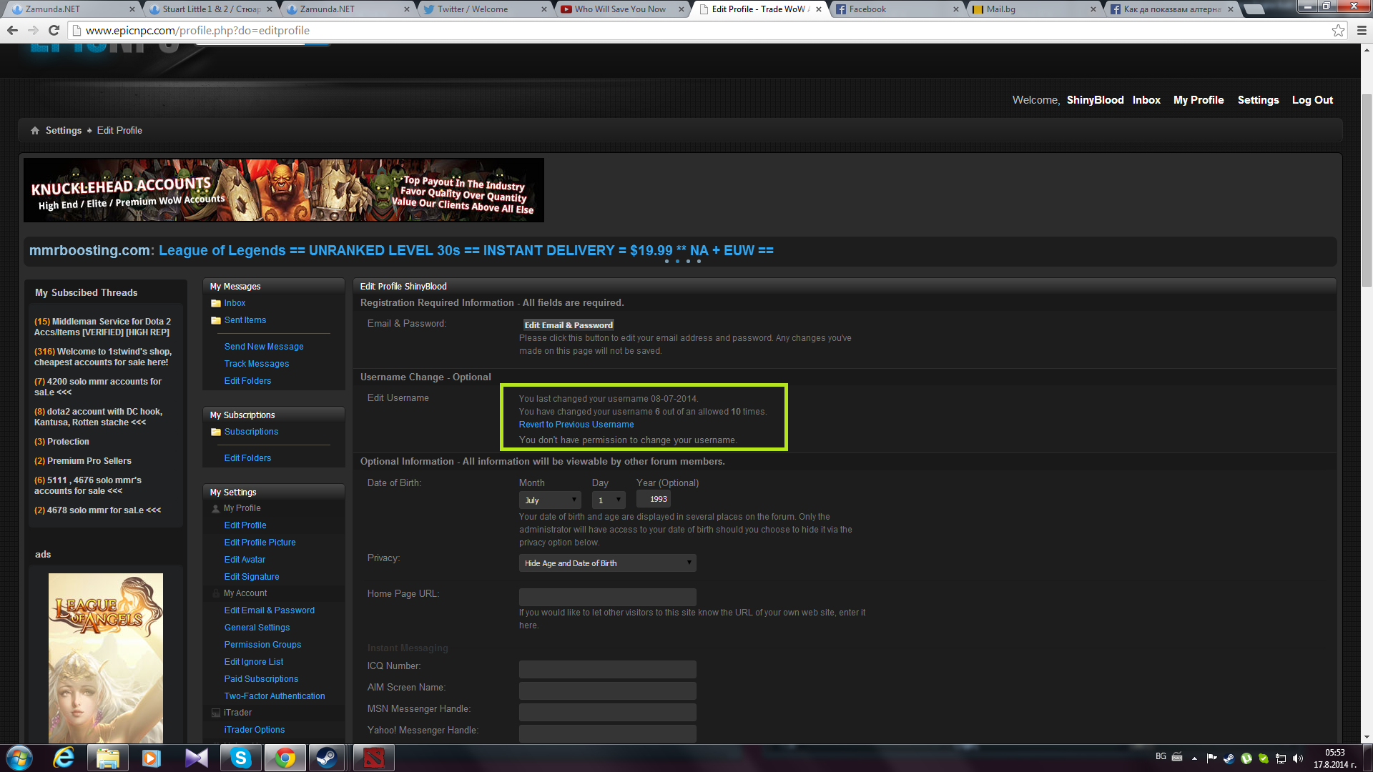Open Edit Ignore List link
The image size is (1373, 772).
(x=254, y=662)
